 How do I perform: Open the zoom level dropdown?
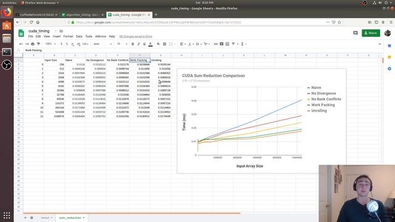[x=51, y=44]
